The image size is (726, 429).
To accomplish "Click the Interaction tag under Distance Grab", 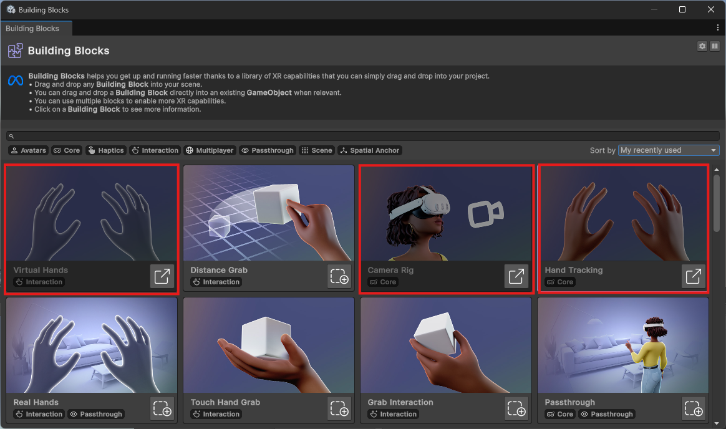I will (216, 282).
